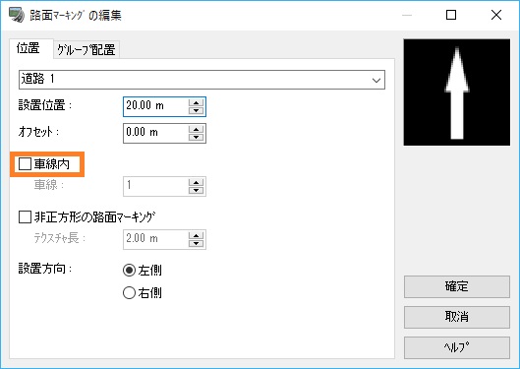Image resolution: width=520 pixels, height=369 pixels.
Task: Close the 路面マーキングの編集 dialog
Action: (x=496, y=15)
